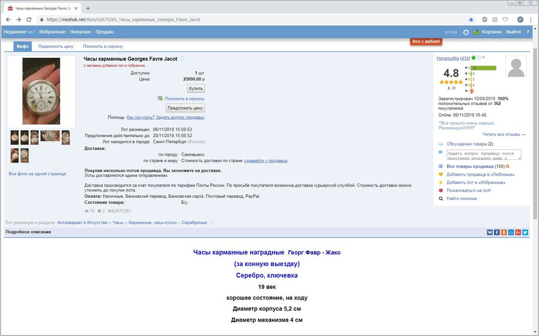Image resolution: width=539 pixels, height=336 pixels.
Task: Open the settings gear in the site header
Action: pos(466,32)
